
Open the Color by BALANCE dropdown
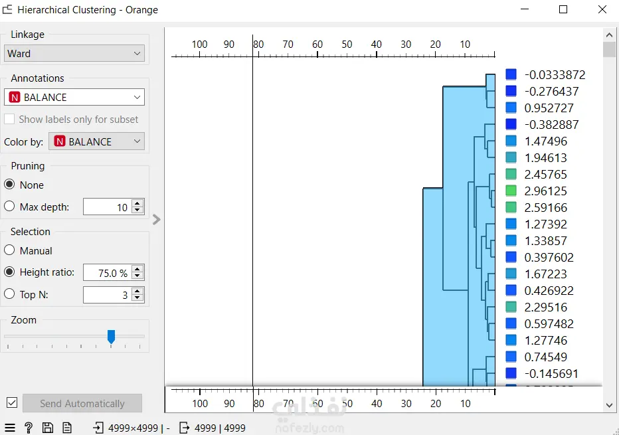click(x=97, y=141)
